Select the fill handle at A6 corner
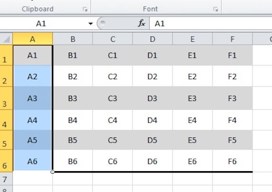Image resolution: width=272 pixels, height=192 pixels. (52, 172)
